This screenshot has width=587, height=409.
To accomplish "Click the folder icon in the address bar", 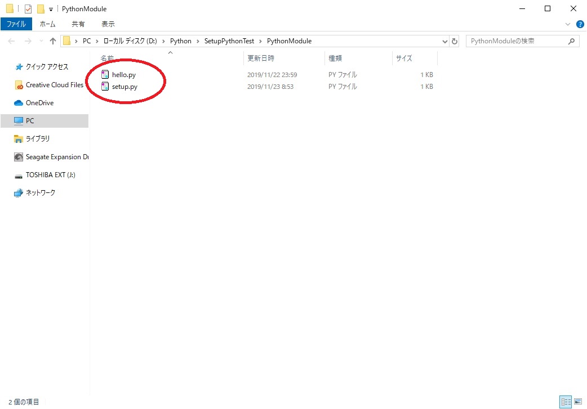I will click(66, 41).
